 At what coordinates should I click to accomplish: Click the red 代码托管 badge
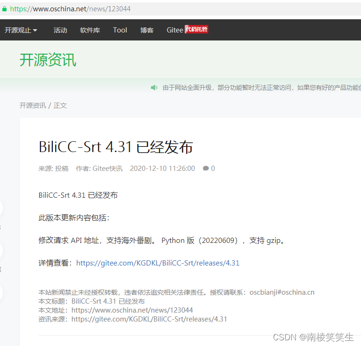[197, 29]
